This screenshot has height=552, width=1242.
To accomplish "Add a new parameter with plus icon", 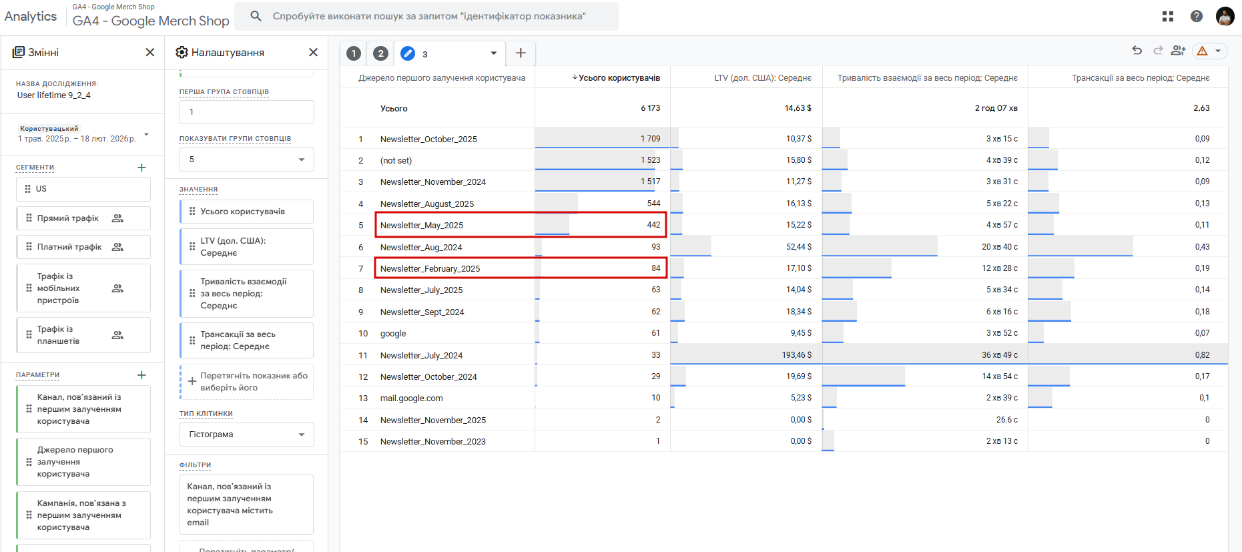I will tap(141, 375).
